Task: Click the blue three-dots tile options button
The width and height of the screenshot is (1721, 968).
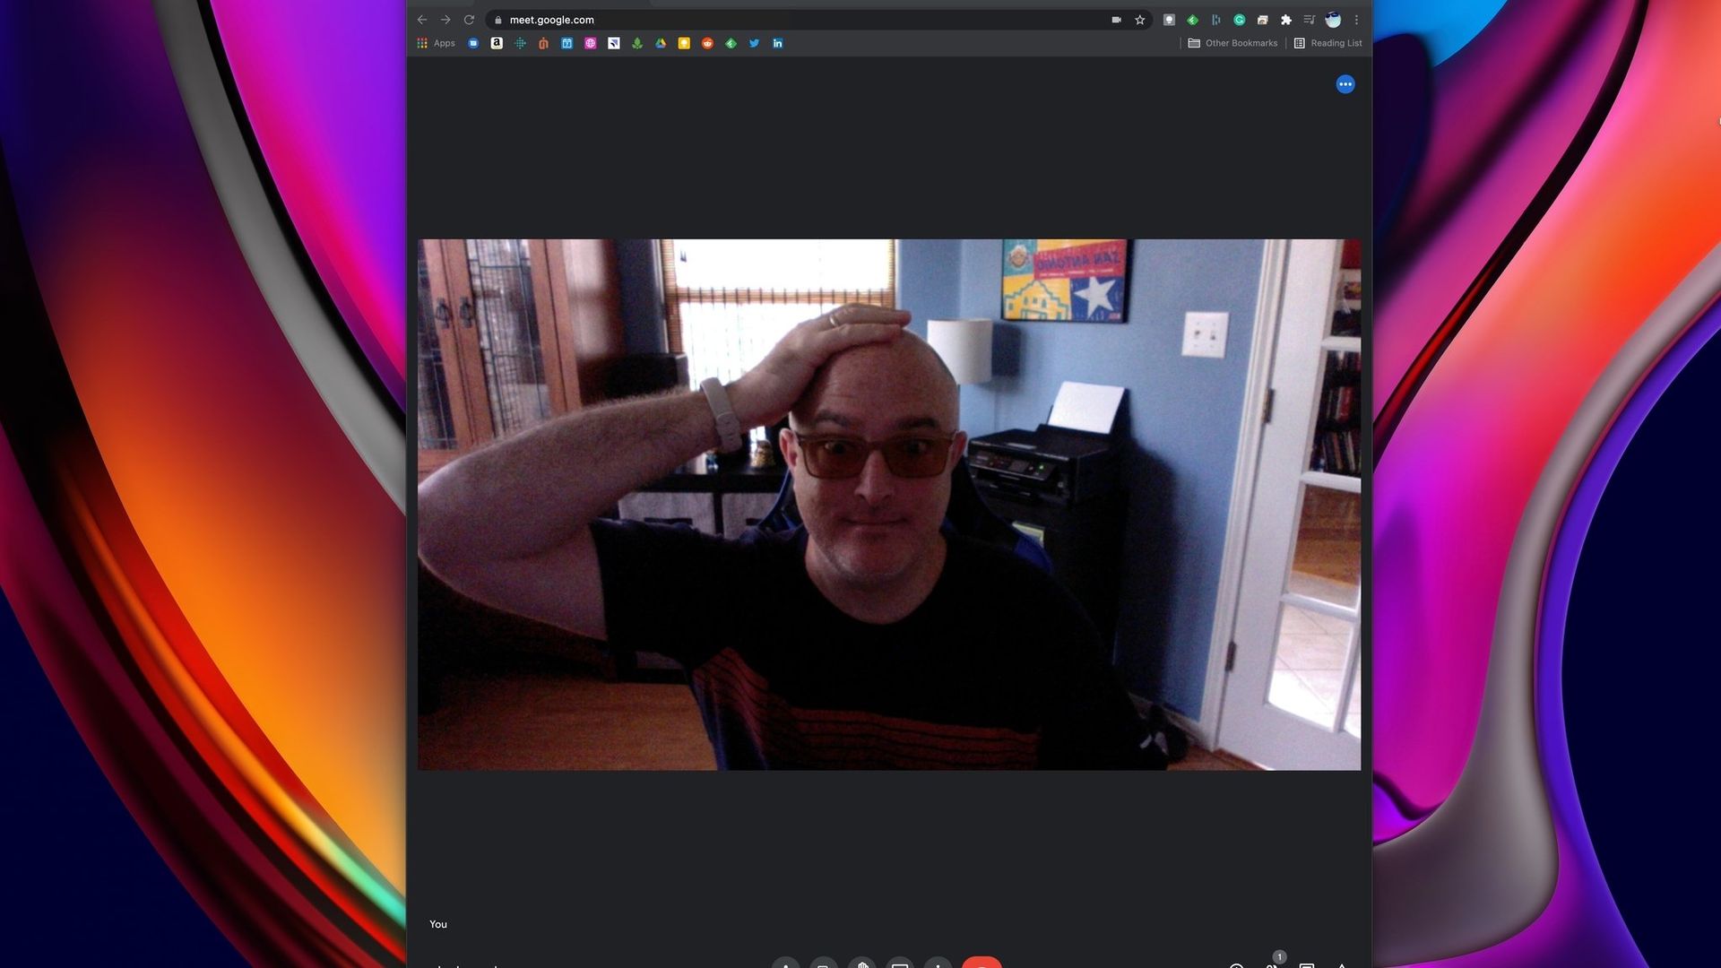Action: [x=1345, y=84]
